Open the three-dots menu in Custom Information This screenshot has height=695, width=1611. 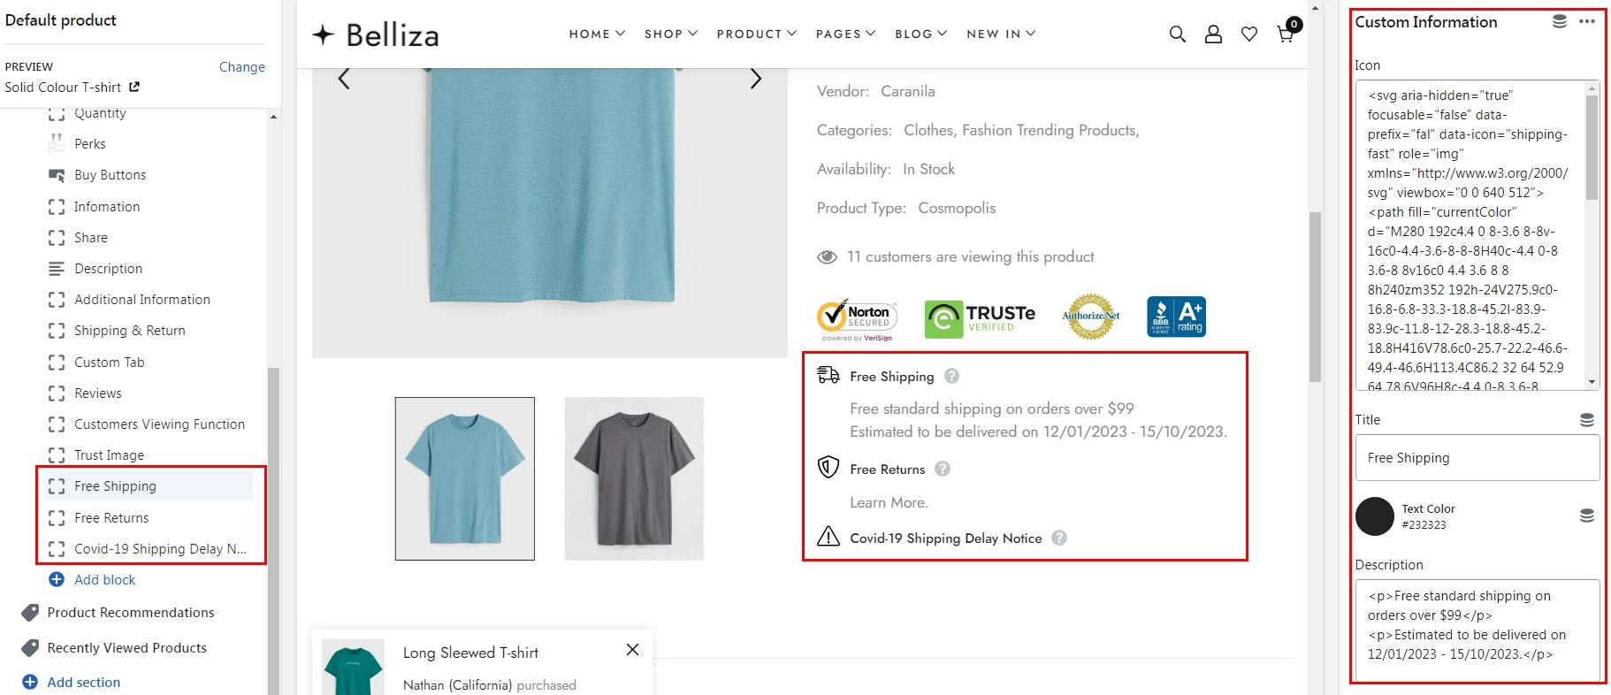(x=1587, y=21)
